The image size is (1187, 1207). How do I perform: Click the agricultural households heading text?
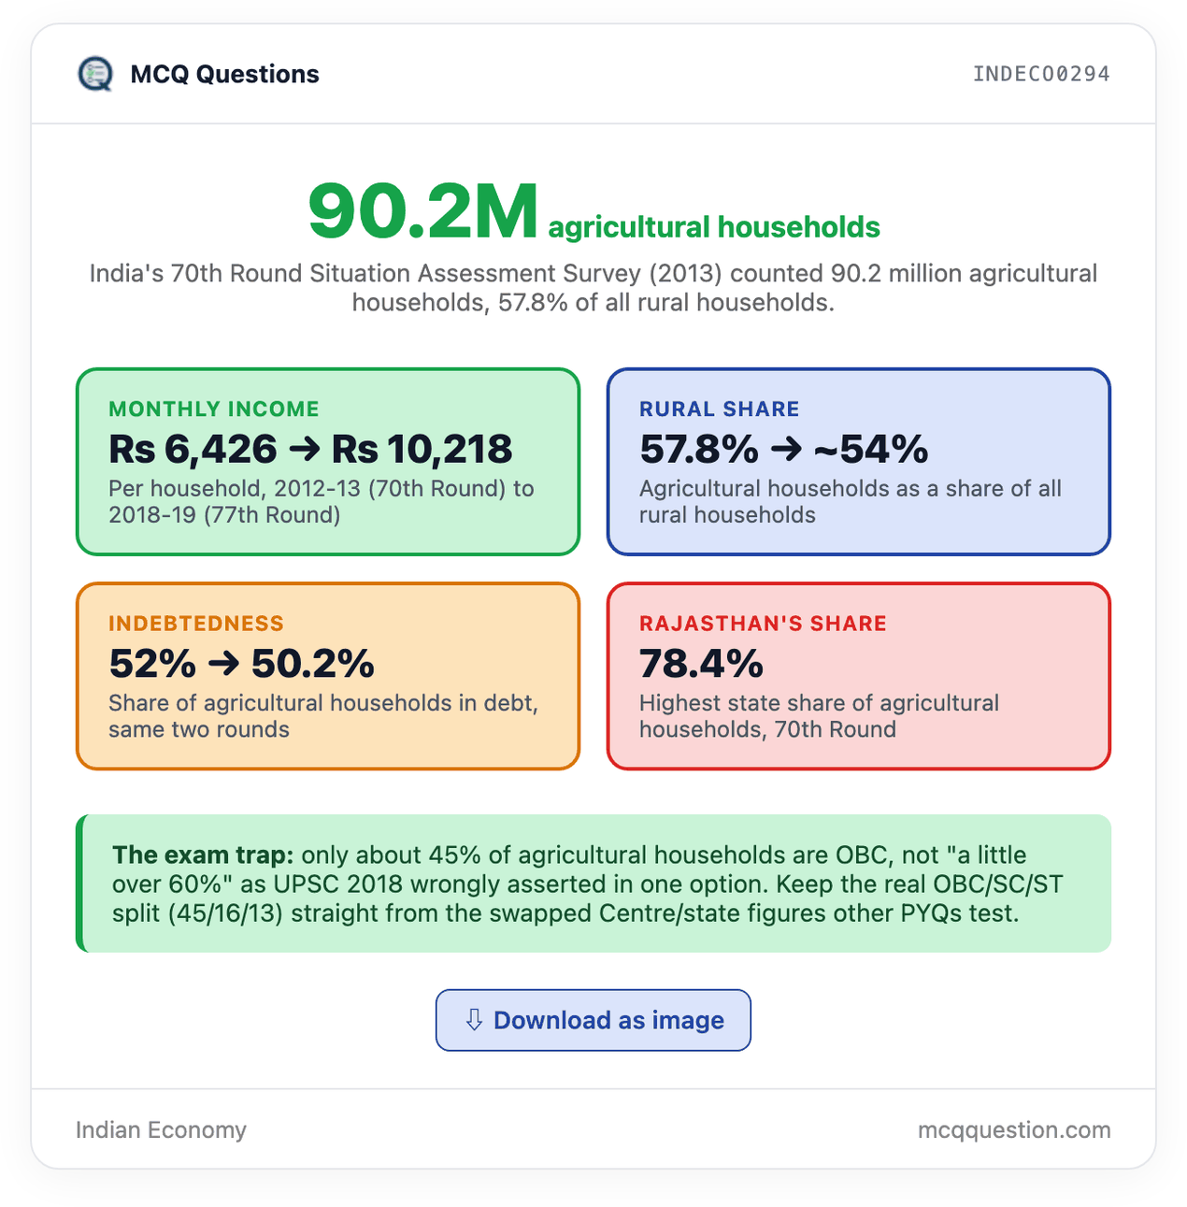tap(714, 227)
